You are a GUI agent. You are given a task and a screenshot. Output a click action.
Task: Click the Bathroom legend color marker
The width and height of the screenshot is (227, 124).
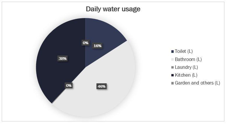point(173,60)
